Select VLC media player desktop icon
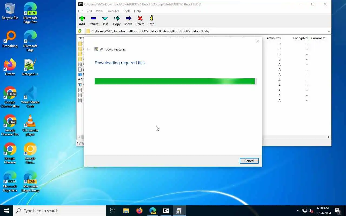This screenshot has height=216, width=346. pyautogui.click(x=30, y=125)
